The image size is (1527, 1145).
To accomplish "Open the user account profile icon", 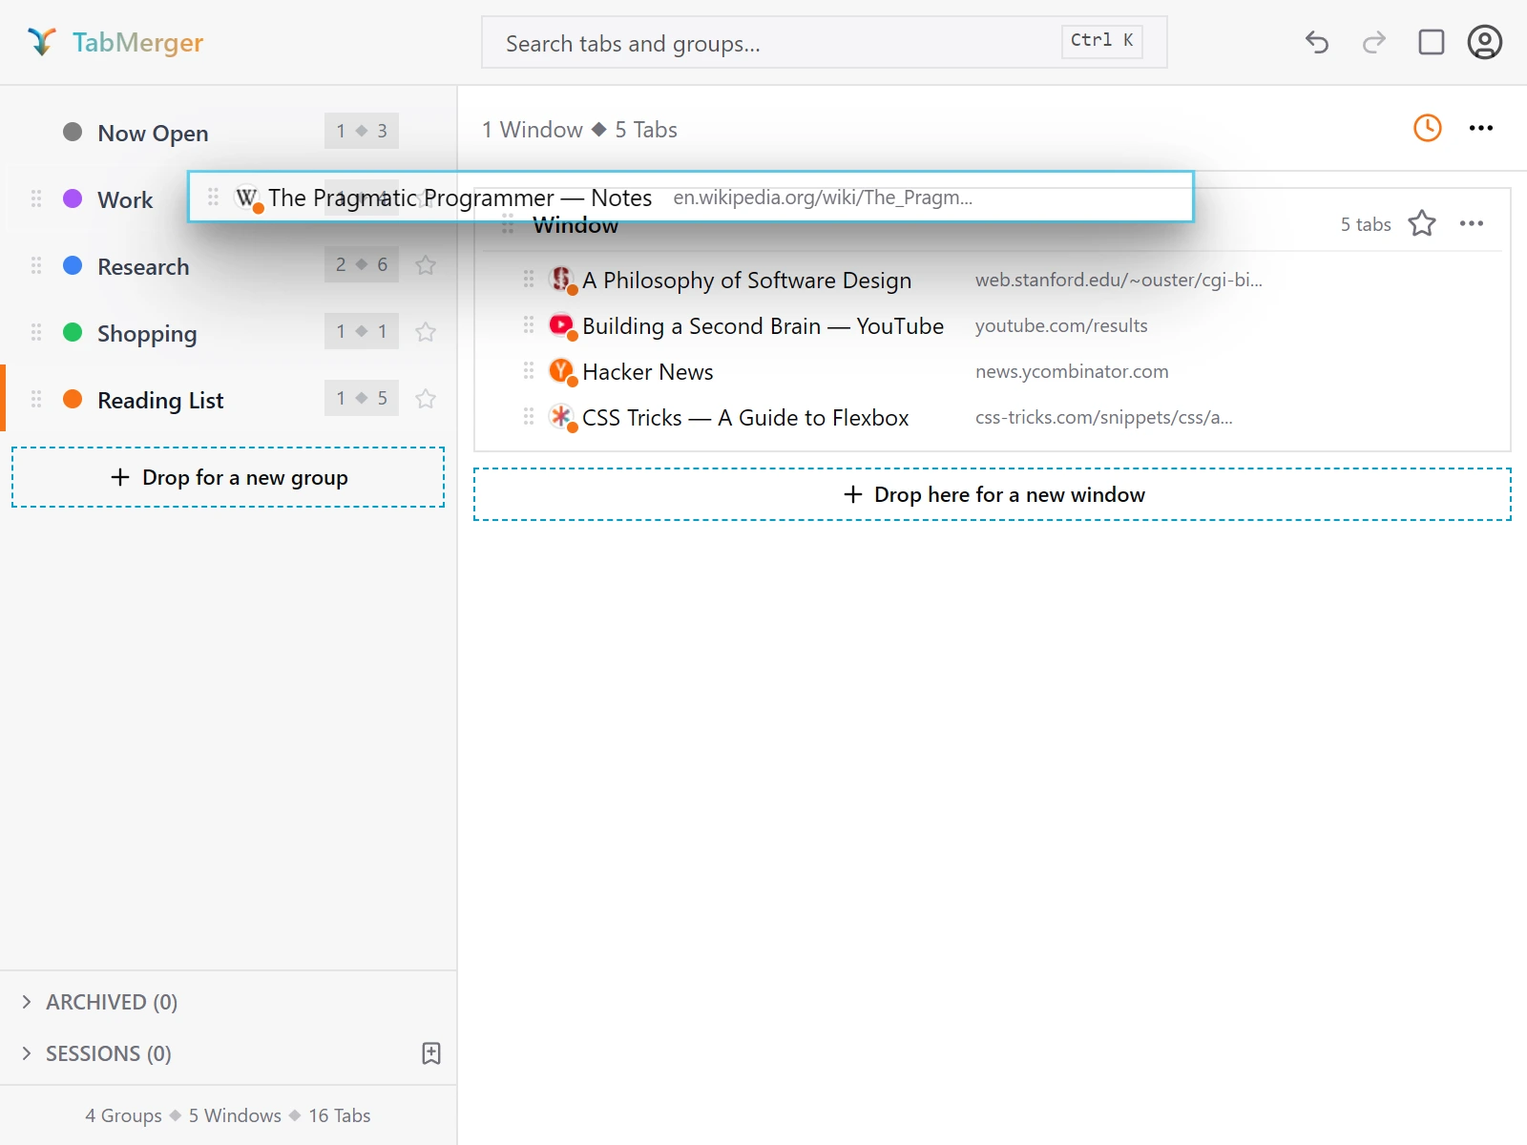I will pos(1485,42).
